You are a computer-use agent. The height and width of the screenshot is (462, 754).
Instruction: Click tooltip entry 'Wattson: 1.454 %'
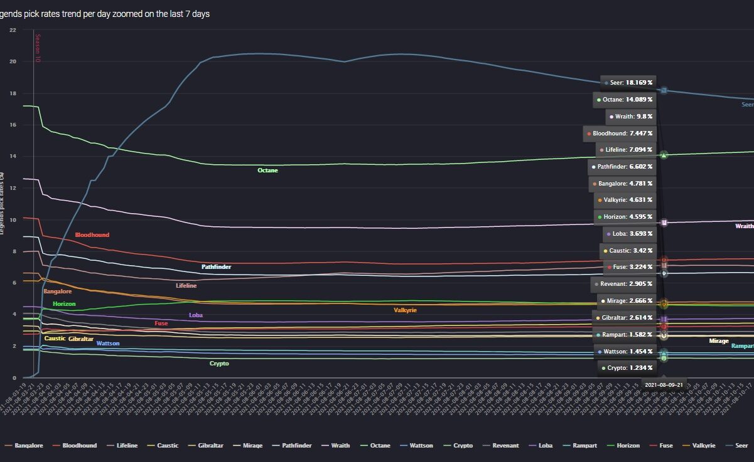click(625, 352)
